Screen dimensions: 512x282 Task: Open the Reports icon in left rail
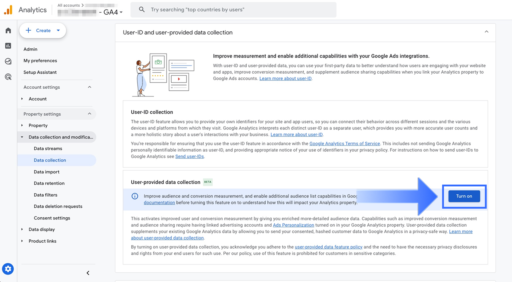coord(8,46)
